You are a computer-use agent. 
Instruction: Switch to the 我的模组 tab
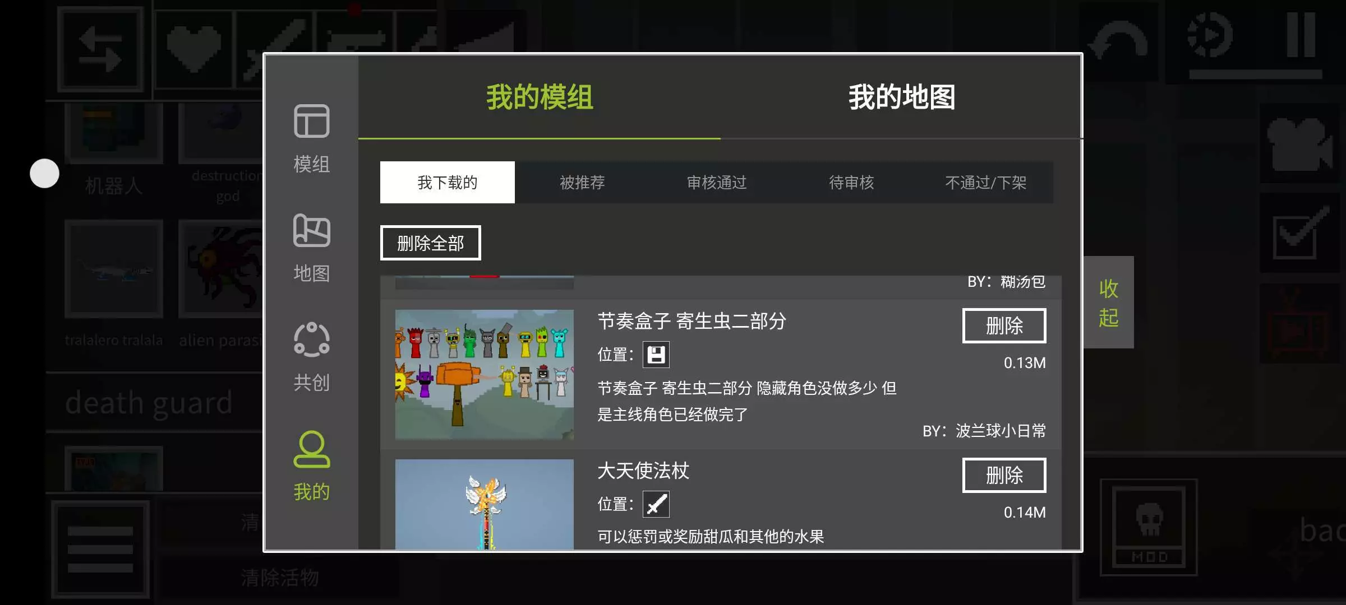[x=539, y=97]
